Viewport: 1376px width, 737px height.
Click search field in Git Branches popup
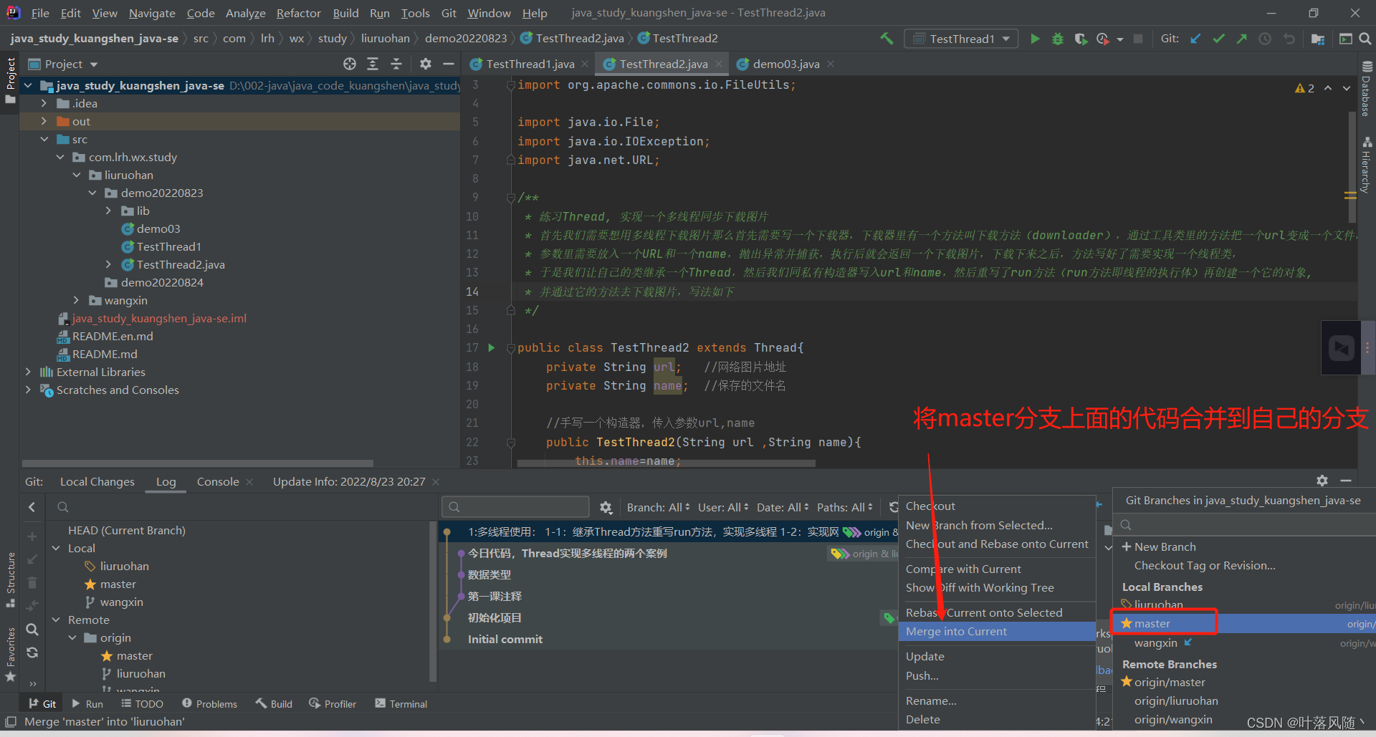[1246, 524]
